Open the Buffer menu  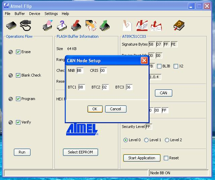[x=20, y=14]
